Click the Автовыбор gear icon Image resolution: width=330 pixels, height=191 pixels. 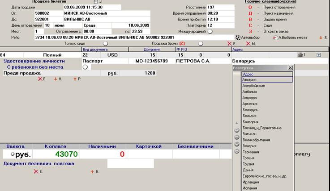click(x=238, y=37)
